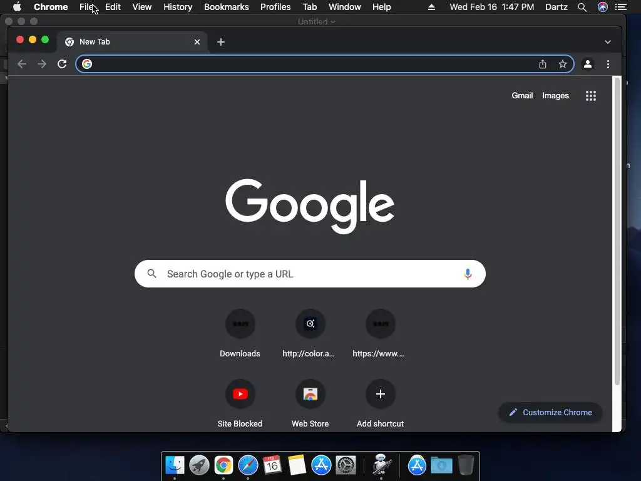The width and height of the screenshot is (641, 481).
Task: Go forward using the forward arrow
Action: point(42,65)
